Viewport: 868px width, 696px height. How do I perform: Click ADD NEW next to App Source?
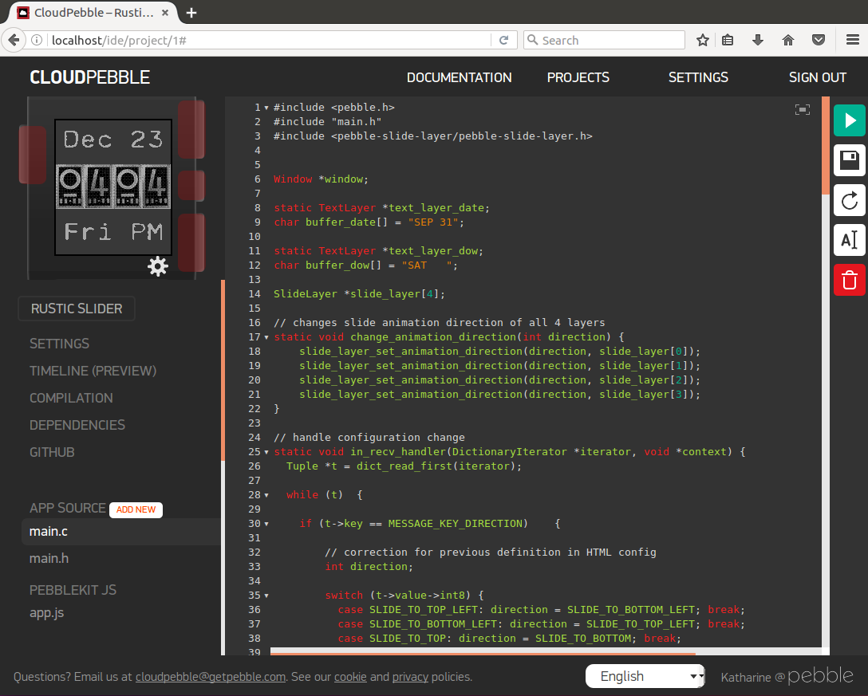(x=136, y=509)
